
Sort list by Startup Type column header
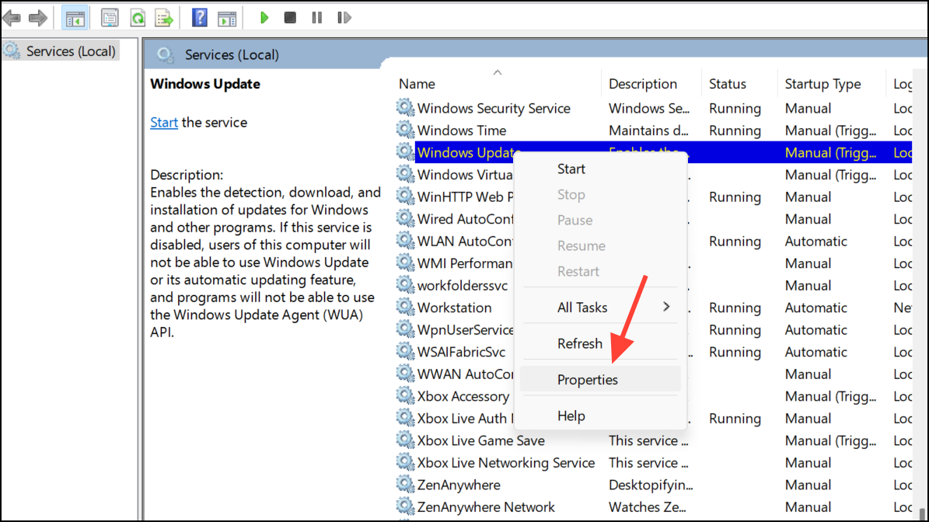click(x=822, y=84)
